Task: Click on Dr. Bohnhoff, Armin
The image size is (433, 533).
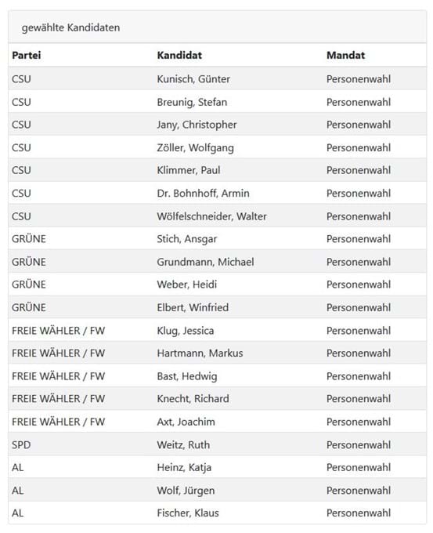Action: click(x=203, y=193)
